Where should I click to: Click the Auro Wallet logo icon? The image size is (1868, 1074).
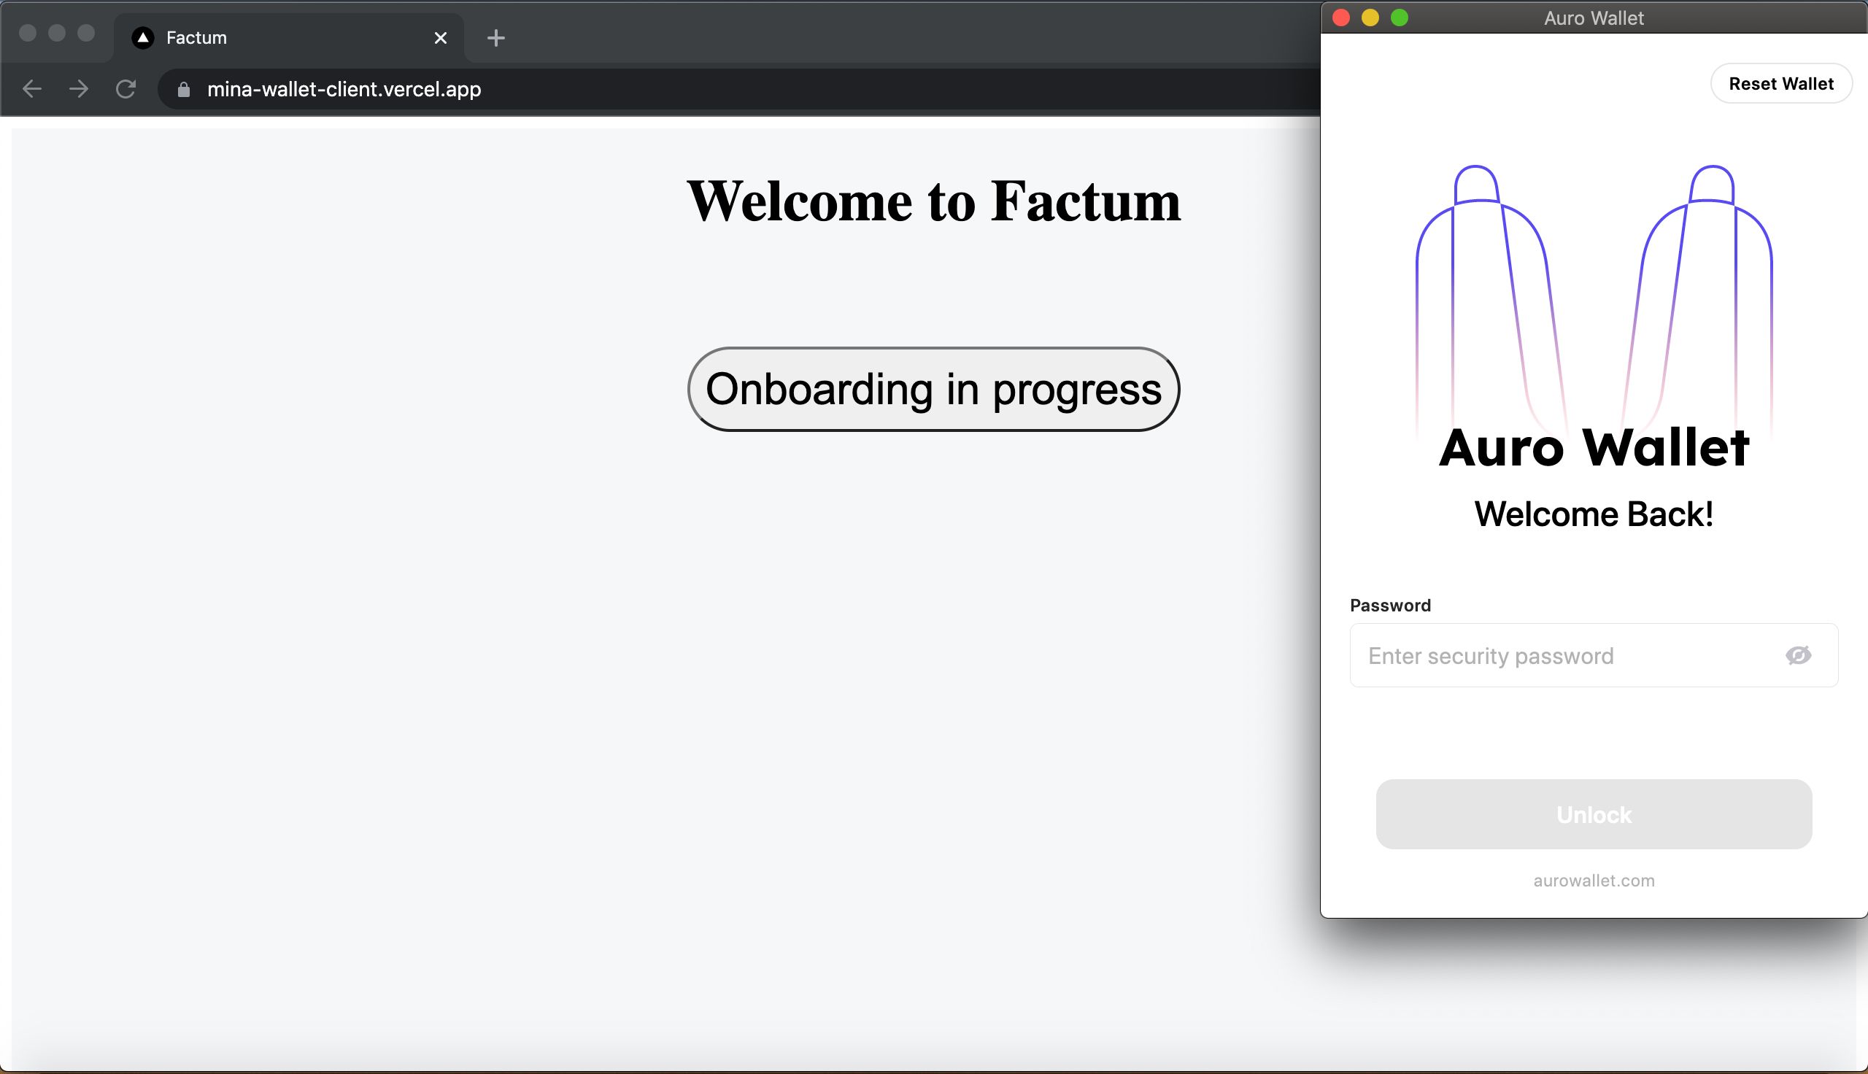[x=1594, y=295]
